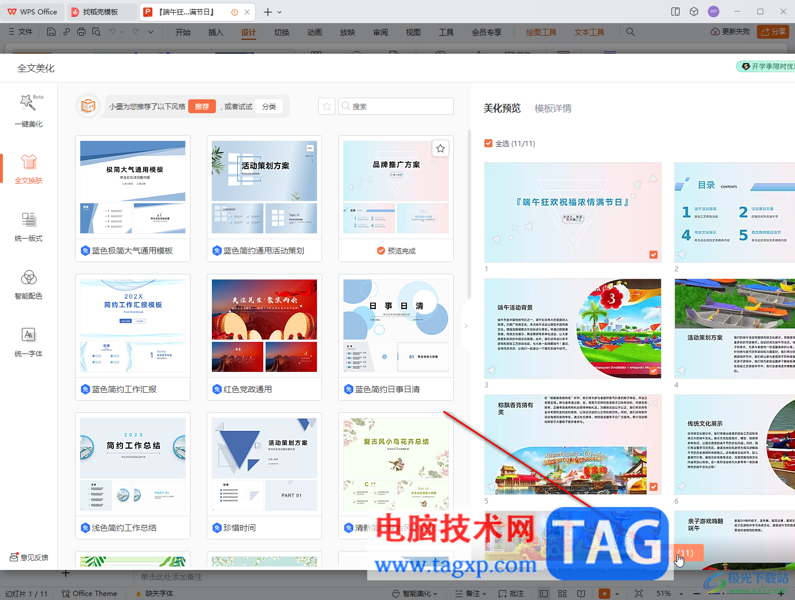This screenshot has height=600, width=795.
Task: Uncheck slide 1 preview checkbox
Action: pos(654,255)
